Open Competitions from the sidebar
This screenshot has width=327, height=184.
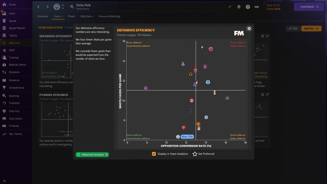[x=16, y=88]
